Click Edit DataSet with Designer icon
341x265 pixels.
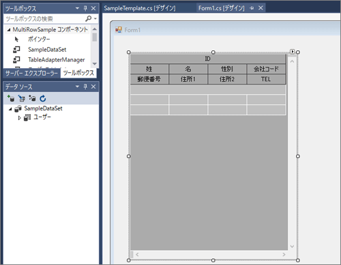[22, 98]
